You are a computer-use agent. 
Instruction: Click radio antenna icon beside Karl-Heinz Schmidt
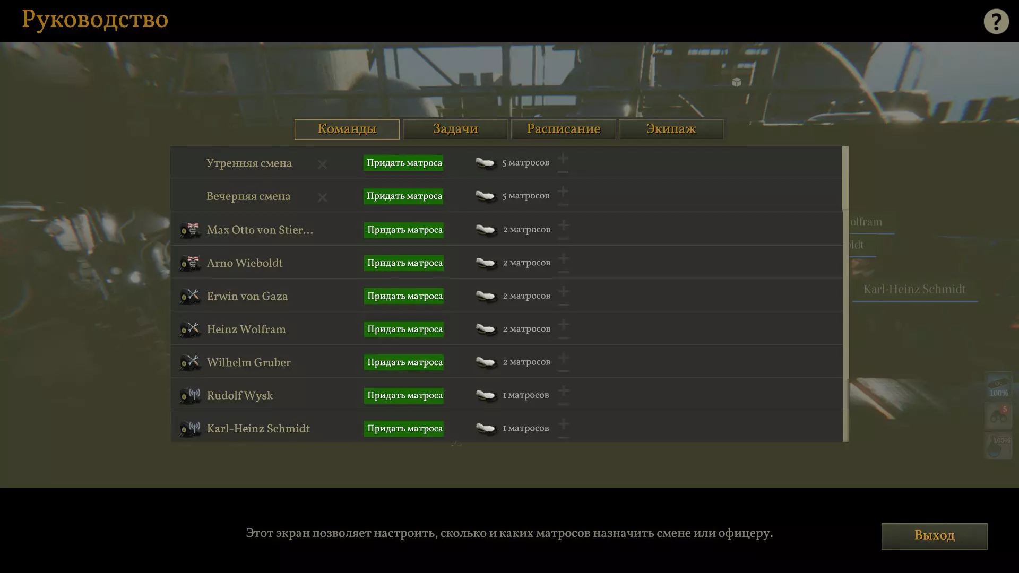(x=189, y=429)
